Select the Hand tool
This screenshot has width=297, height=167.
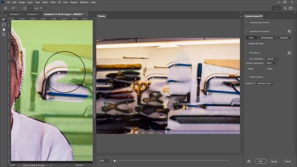[4, 30]
